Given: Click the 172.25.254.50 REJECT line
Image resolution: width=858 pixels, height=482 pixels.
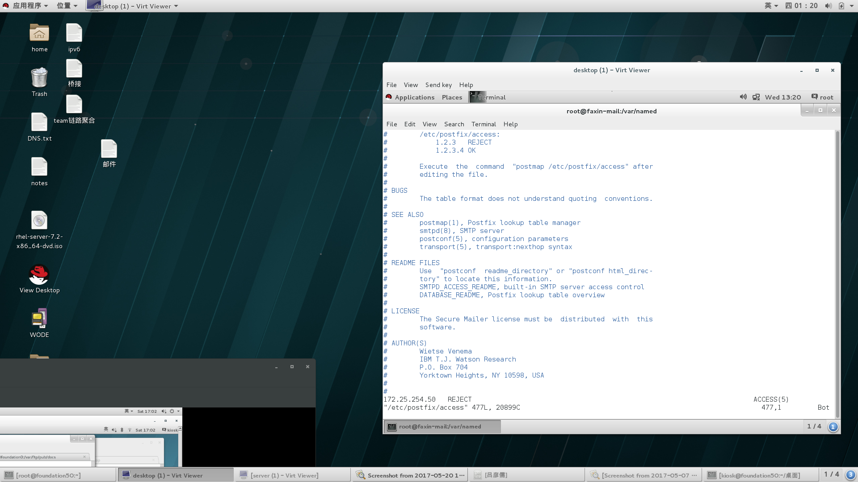Looking at the screenshot, I should (x=428, y=399).
